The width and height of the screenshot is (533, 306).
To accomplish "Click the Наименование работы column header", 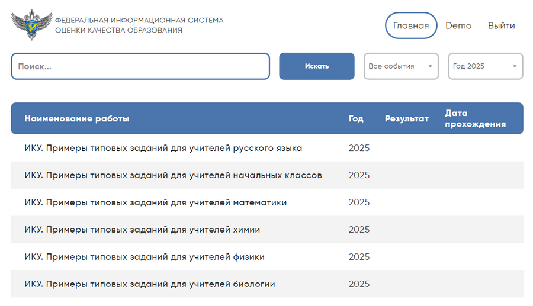I will [76, 118].
